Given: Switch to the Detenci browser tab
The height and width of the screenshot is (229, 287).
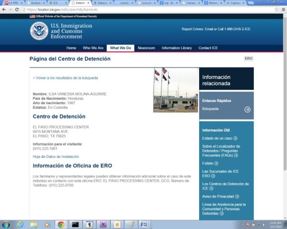Looking at the screenshot, I should click(x=102, y=3).
